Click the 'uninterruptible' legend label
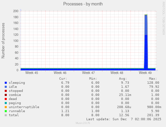The width and height of the screenshot is (166, 127). pos(24,107)
